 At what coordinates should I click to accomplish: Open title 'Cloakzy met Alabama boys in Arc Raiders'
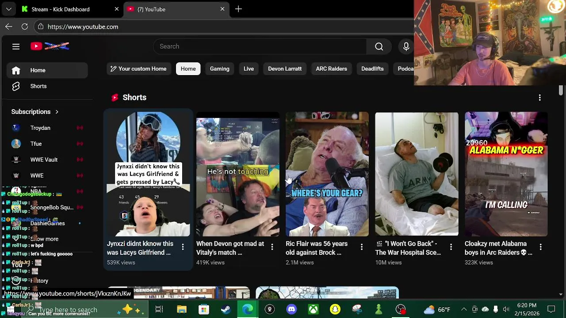click(498, 248)
